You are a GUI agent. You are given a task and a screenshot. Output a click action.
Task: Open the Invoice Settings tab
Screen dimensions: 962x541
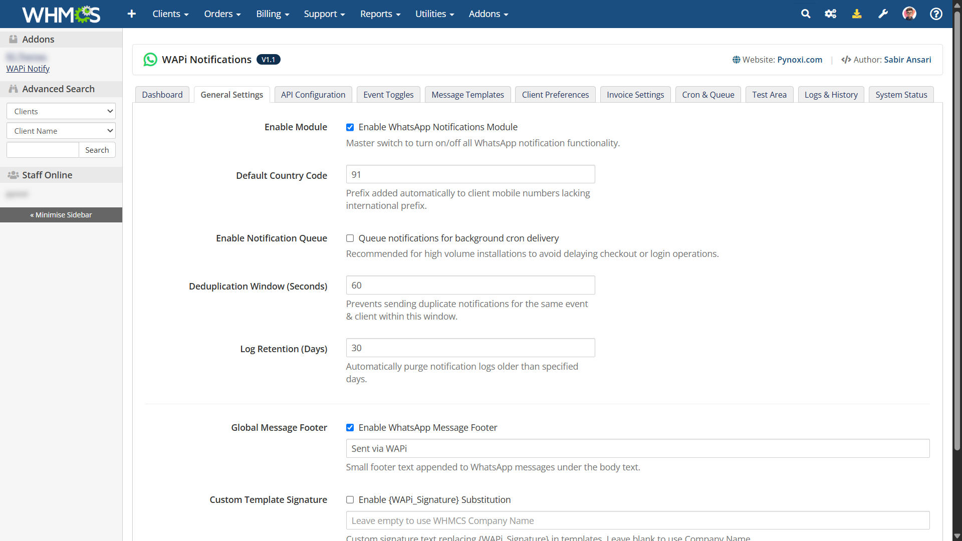[x=635, y=95]
